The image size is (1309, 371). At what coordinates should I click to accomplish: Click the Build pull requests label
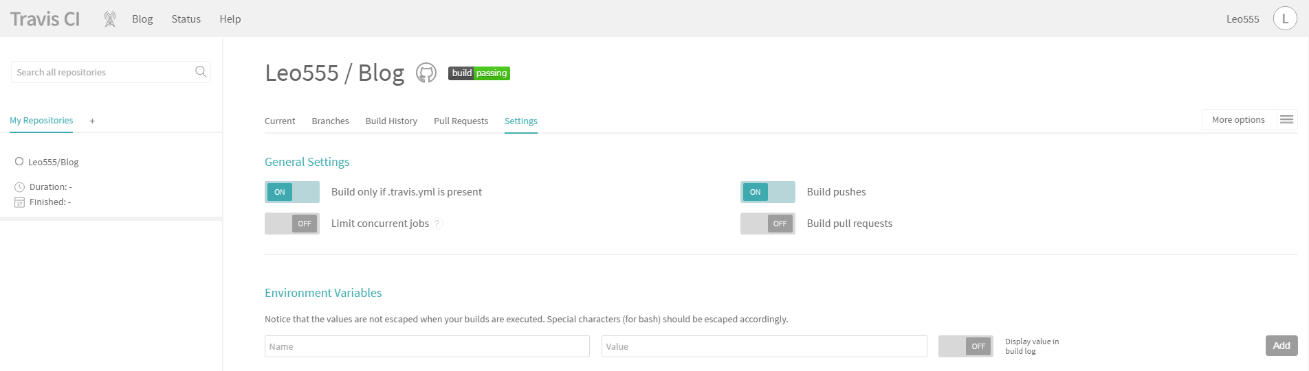(850, 224)
